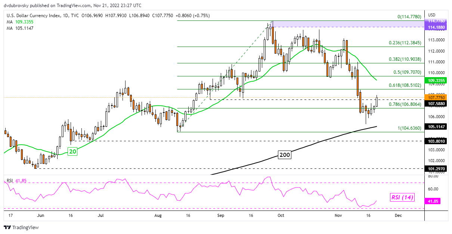
Task: Click the Aug label on time axis
Action: (x=158, y=215)
